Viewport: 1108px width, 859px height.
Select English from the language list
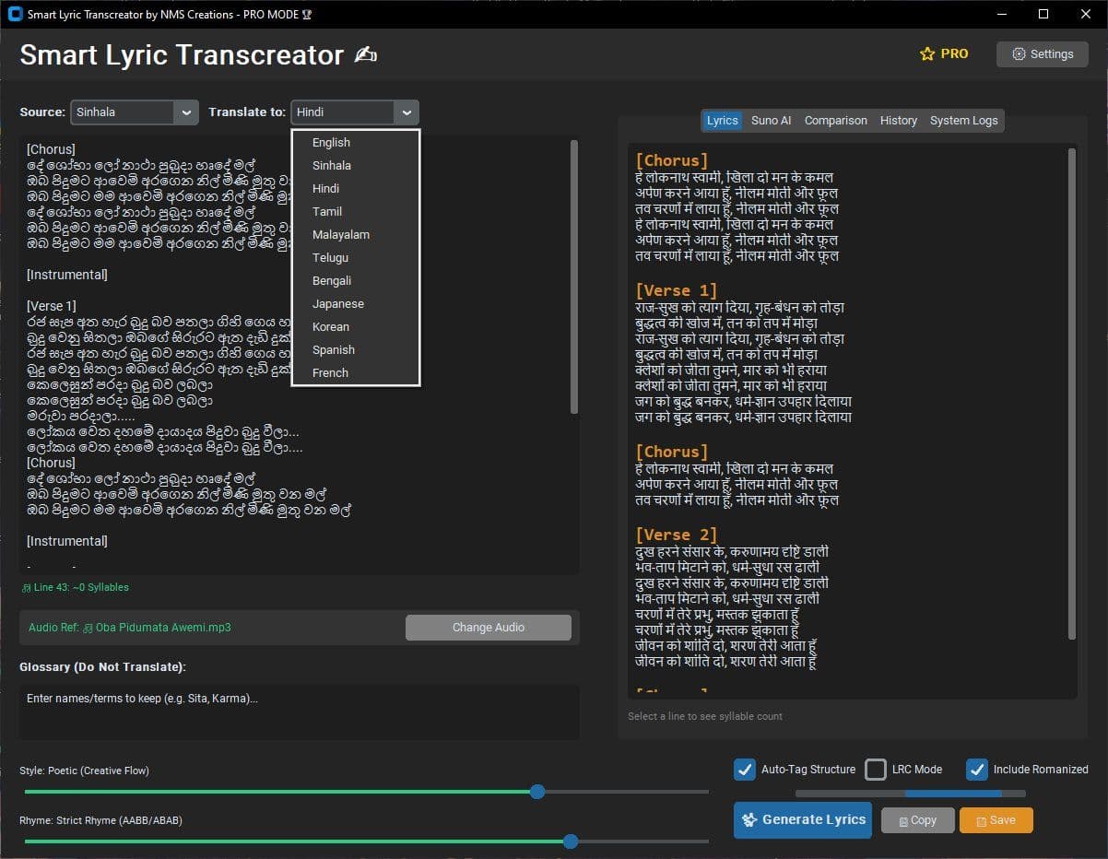[x=356, y=143]
